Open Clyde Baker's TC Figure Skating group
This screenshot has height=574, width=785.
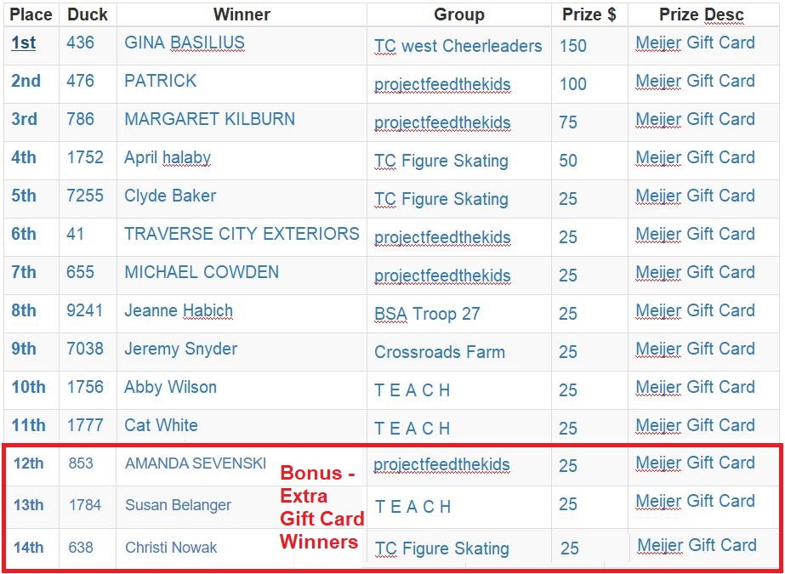tap(441, 199)
